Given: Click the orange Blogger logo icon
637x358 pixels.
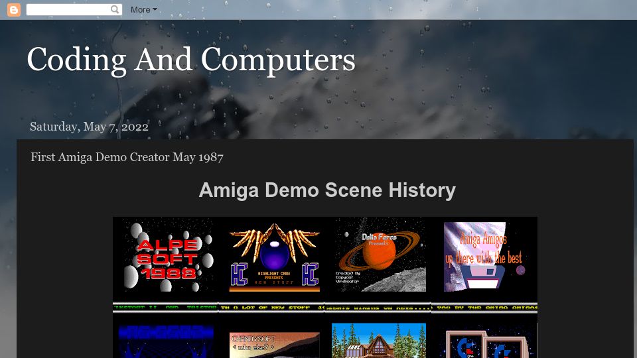Looking at the screenshot, I should 14,10.
